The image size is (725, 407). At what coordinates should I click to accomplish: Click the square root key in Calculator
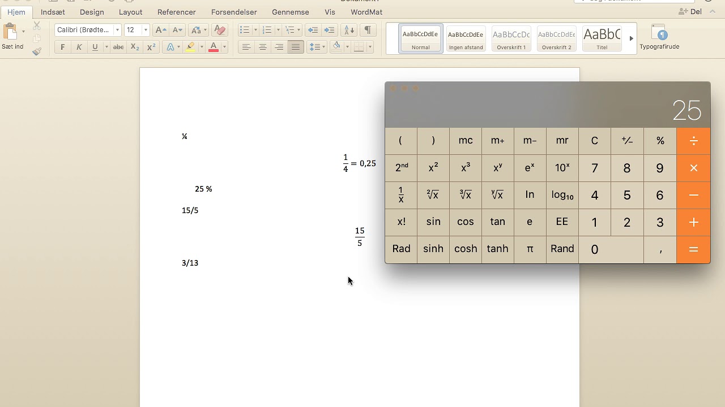coord(433,195)
